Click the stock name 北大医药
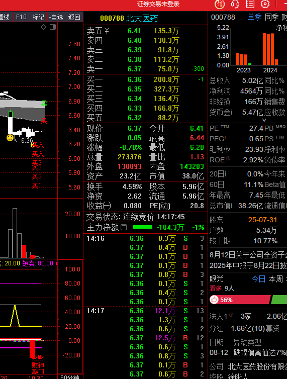Screen dimensions: 287x379 pyautogui.click(x=142, y=19)
